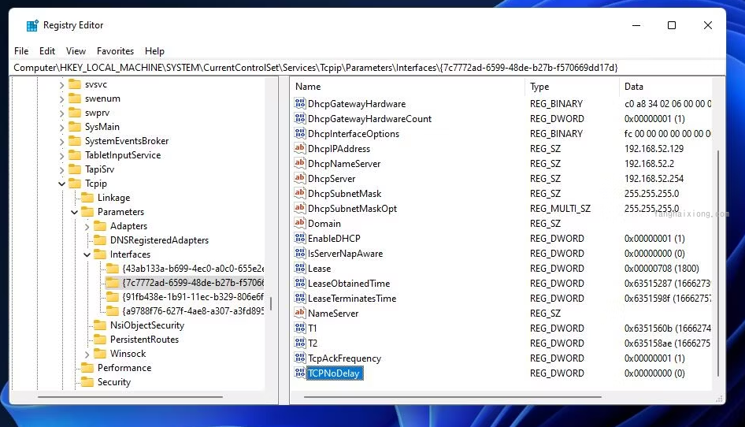Click the DhcpSubnetMask string icon
The width and height of the screenshot is (745, 427).
(300, 193)
